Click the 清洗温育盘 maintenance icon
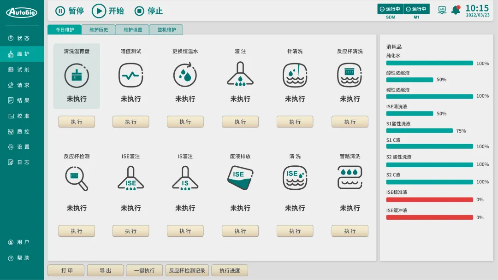This screenshot has width=498, height=280. pyautogui.click(x=77, y=76)
